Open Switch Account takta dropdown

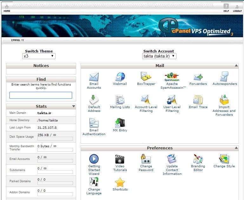tap(159, 56)
